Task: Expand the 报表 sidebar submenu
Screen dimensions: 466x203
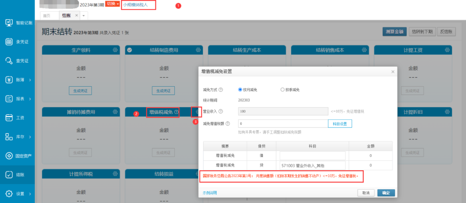Action: point(30,99)
